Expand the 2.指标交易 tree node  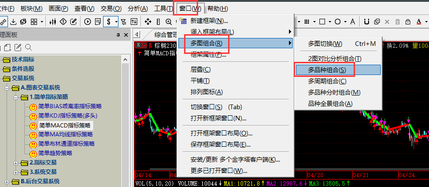point(15,163)
